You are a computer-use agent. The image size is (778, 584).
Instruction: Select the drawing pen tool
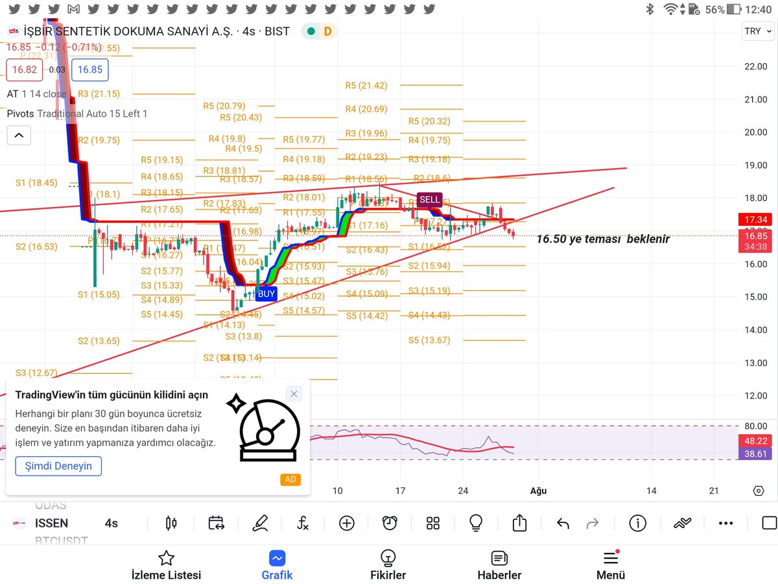click(260, 523)
